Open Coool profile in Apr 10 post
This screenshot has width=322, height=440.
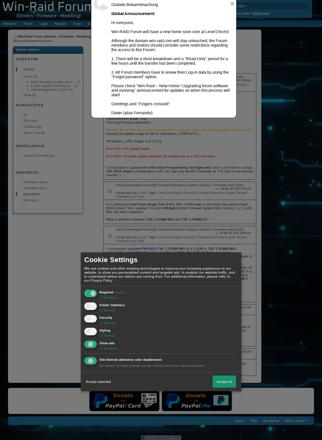(142, 193)
